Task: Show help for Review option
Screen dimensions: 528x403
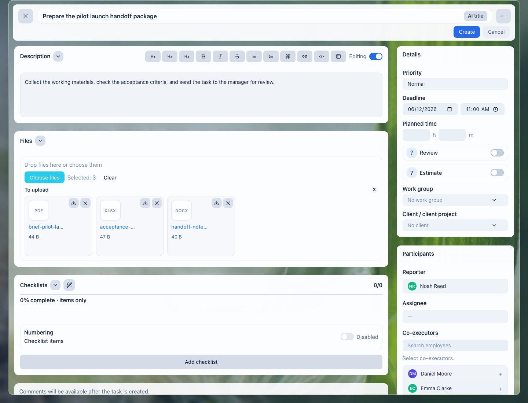Action: pyautogui.click(x=412, y=153)
